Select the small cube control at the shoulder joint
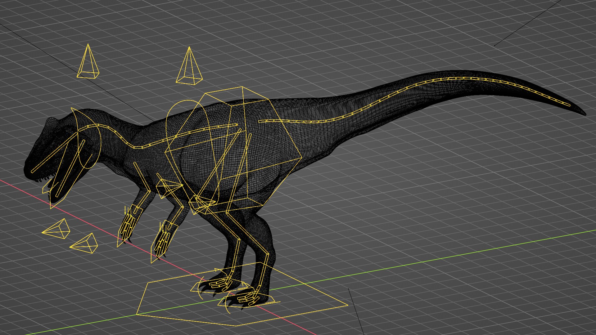 (x=169, y=188)
